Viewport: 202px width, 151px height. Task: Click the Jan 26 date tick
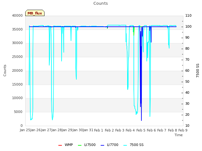point(36,130)
